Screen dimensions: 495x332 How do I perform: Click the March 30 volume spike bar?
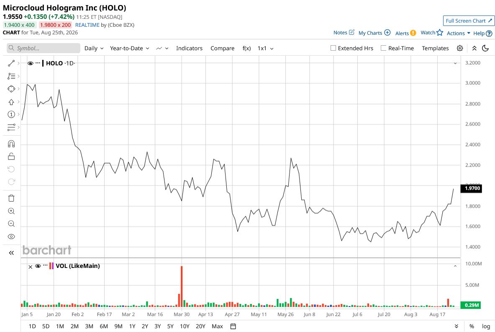pos(182,286)
